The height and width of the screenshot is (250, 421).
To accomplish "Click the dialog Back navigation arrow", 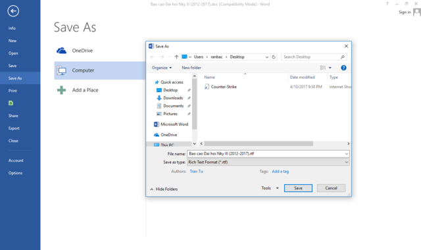I will click(x=152, y=57).
